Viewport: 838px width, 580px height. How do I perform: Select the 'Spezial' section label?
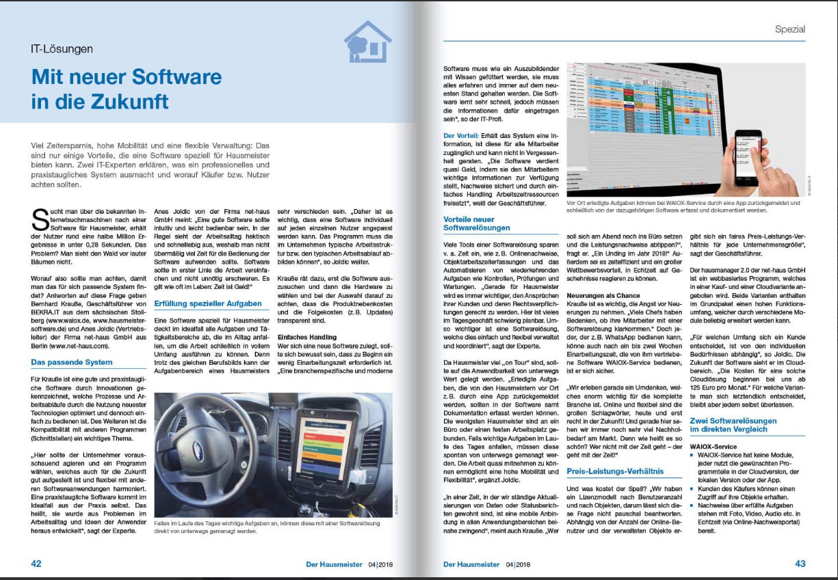coord(790,29)
